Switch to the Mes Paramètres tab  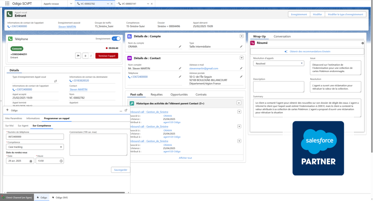(x=14, y=118)
